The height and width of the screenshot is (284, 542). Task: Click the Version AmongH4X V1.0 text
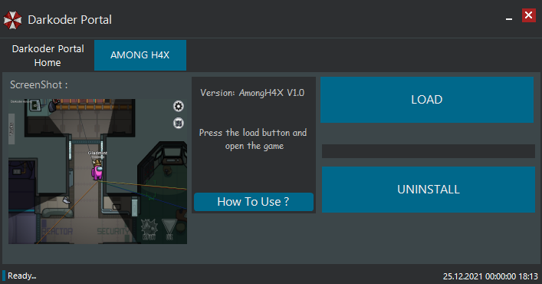pos(252,93)
